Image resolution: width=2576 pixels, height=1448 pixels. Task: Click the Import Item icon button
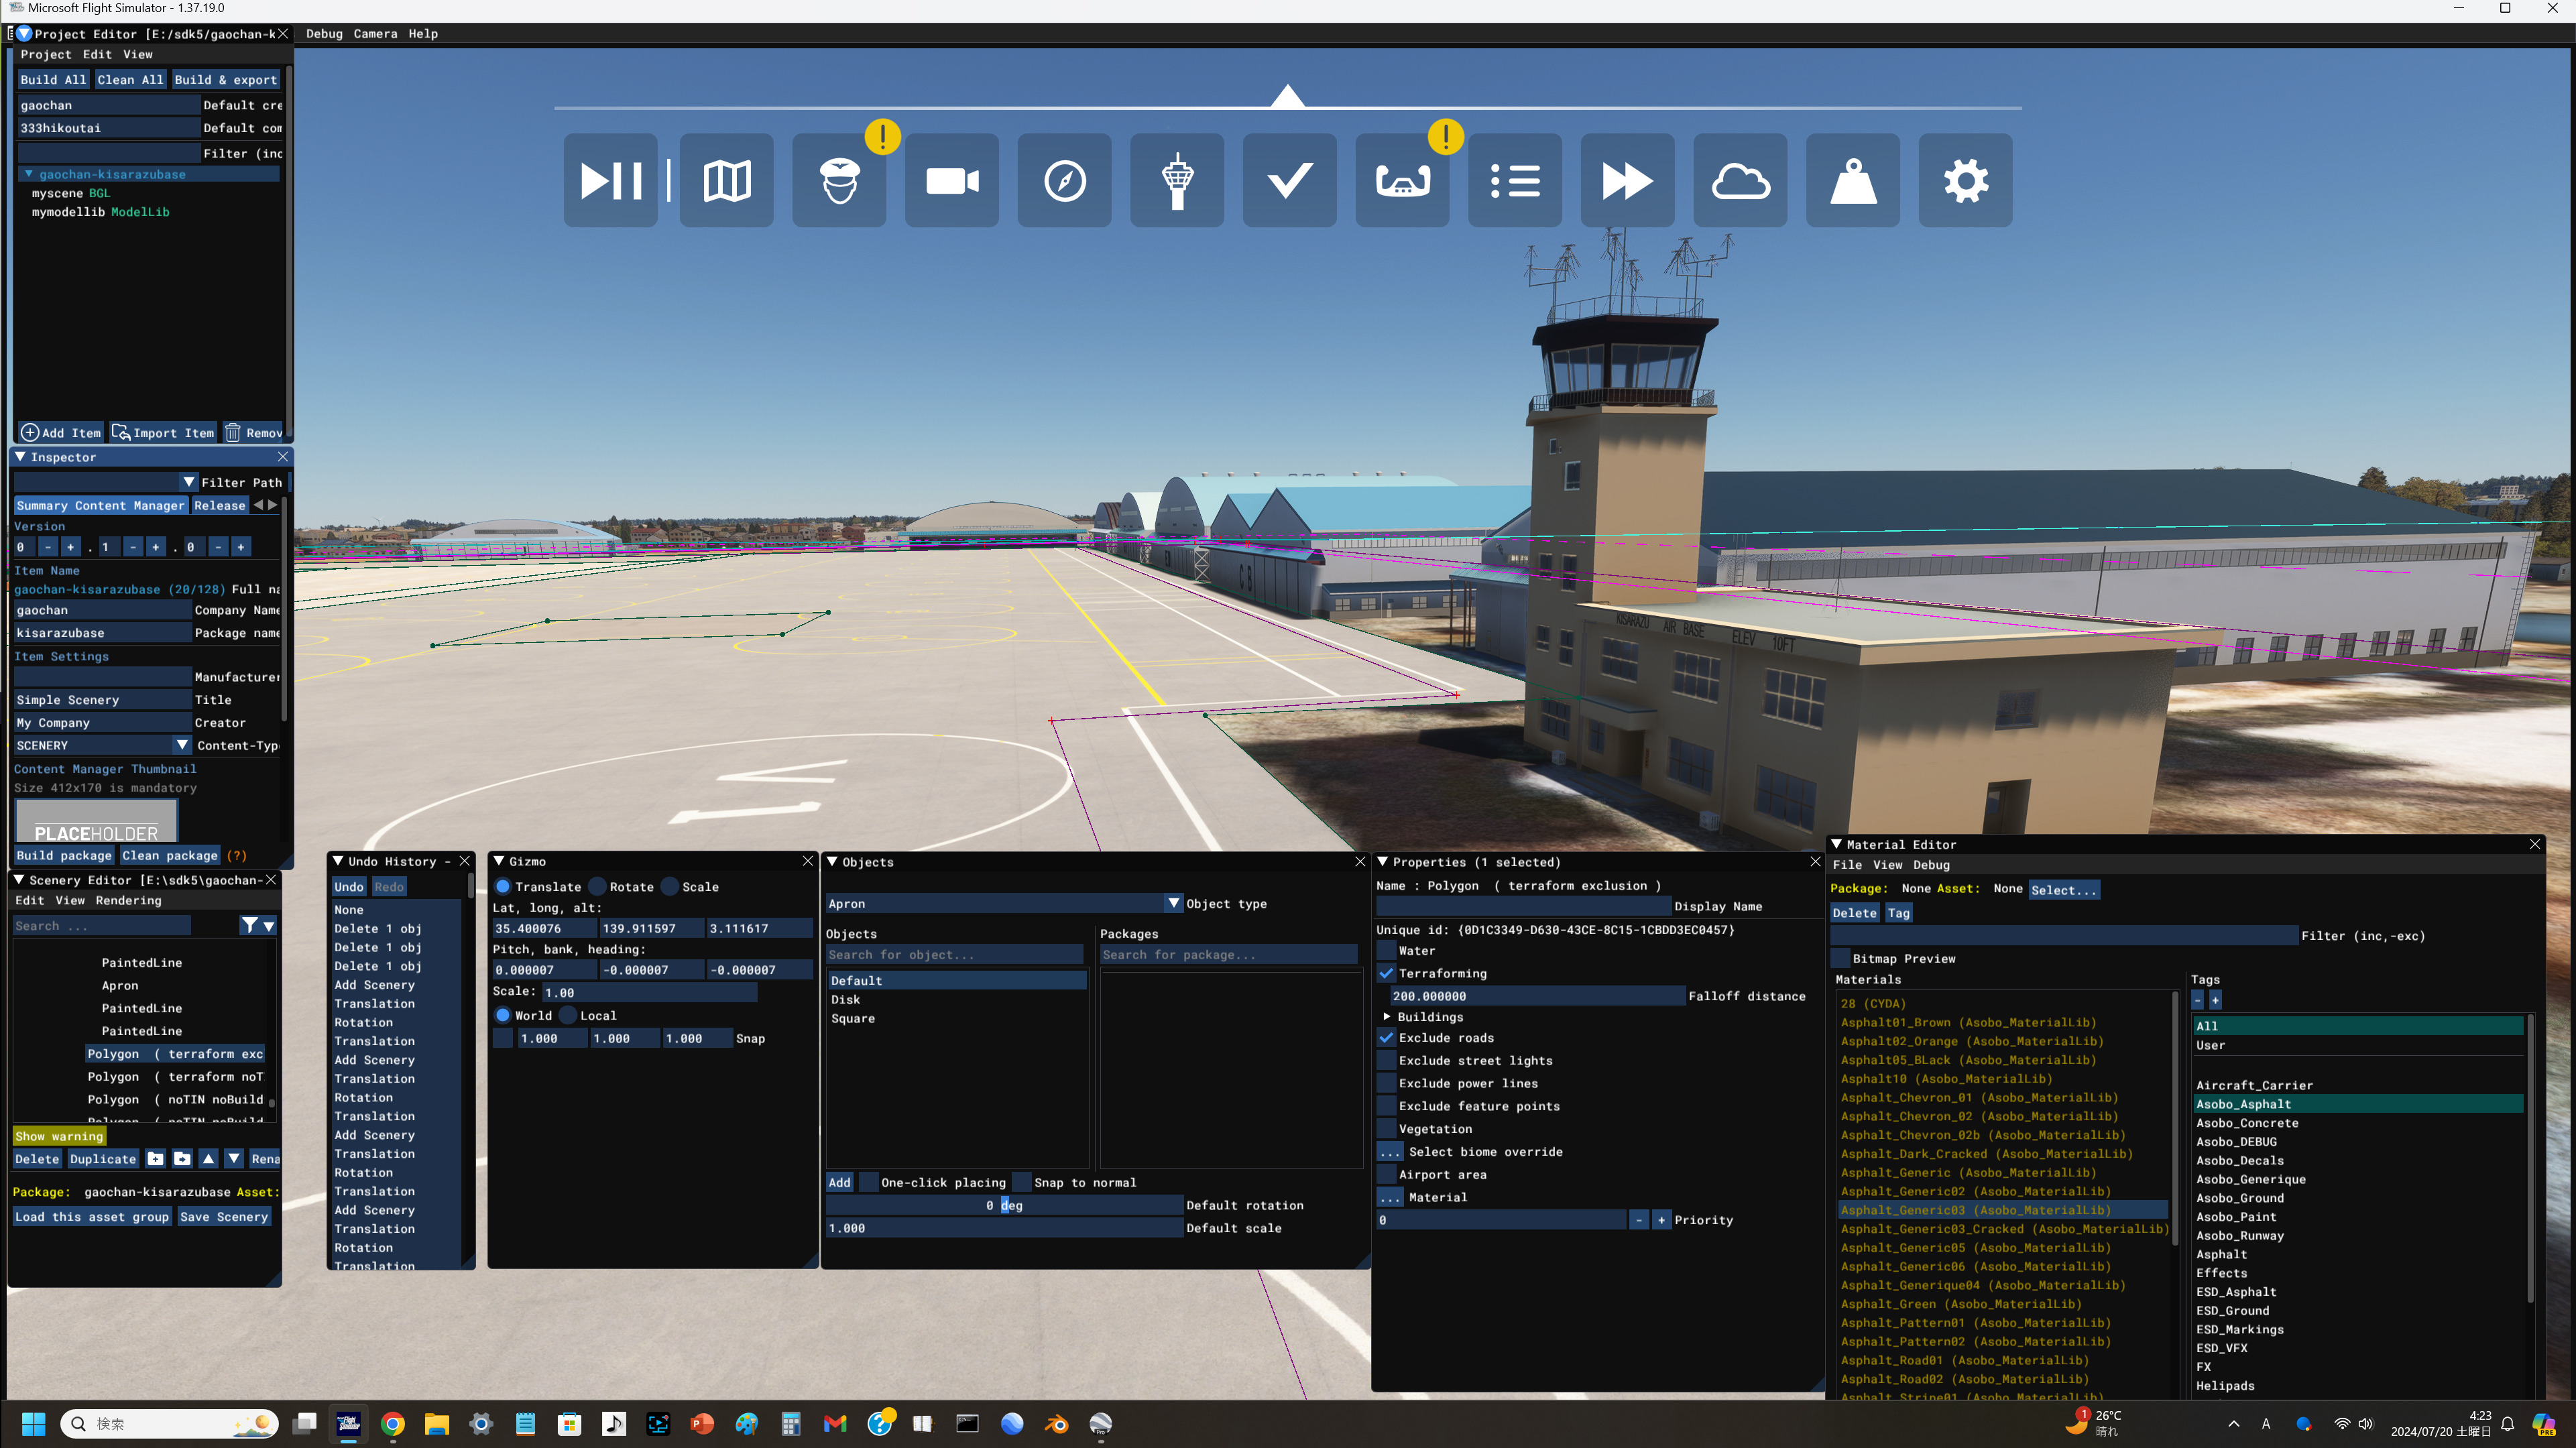coord(163,433)
